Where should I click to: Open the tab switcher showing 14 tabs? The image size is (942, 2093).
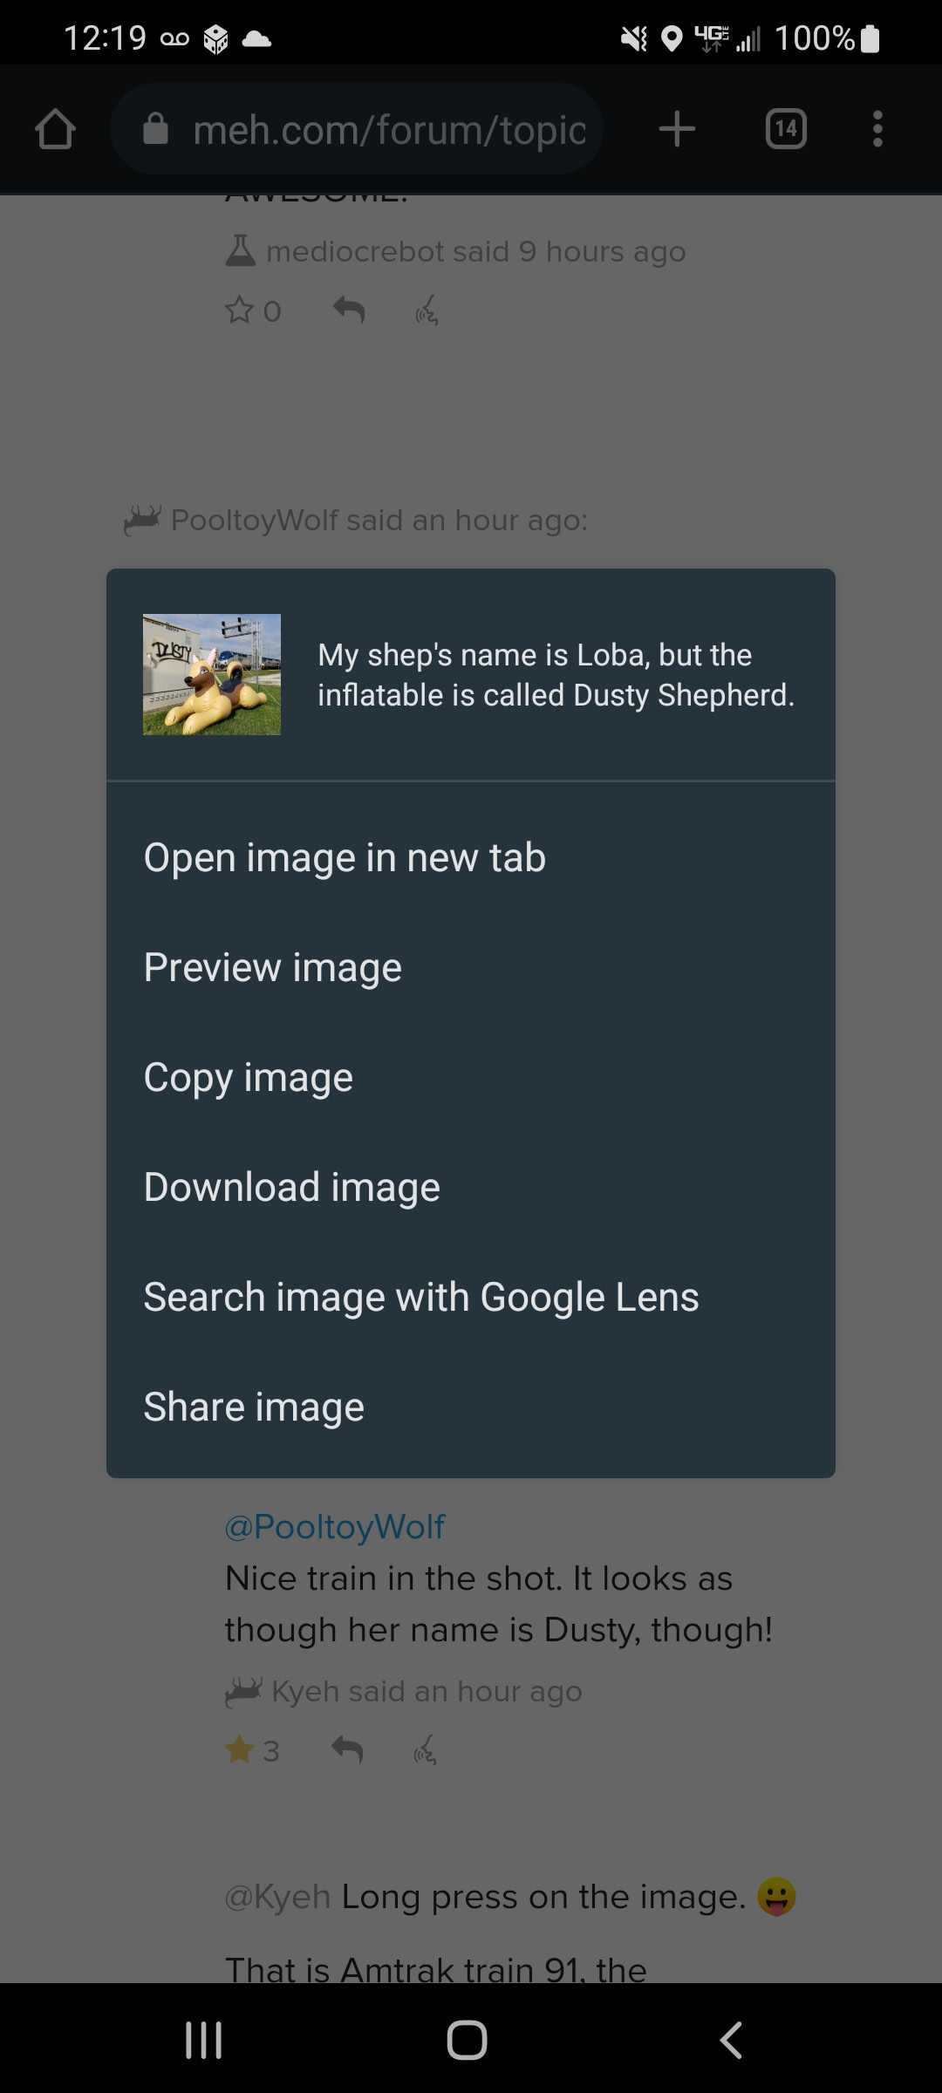[785, 129]
